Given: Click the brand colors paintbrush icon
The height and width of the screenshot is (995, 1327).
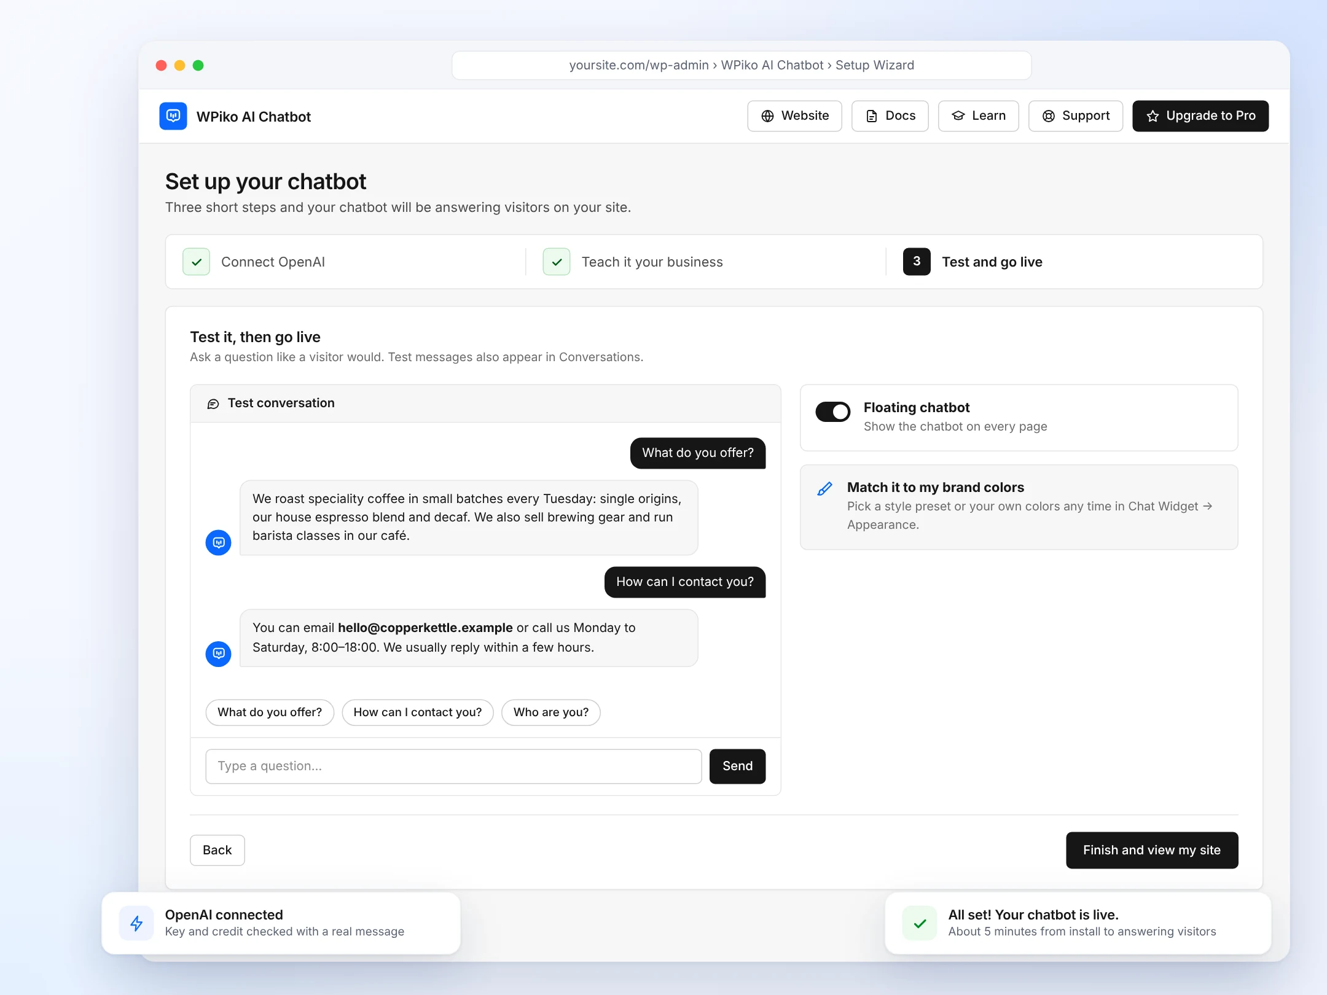Looking at the screenshot, I should [x=824, y=489].
